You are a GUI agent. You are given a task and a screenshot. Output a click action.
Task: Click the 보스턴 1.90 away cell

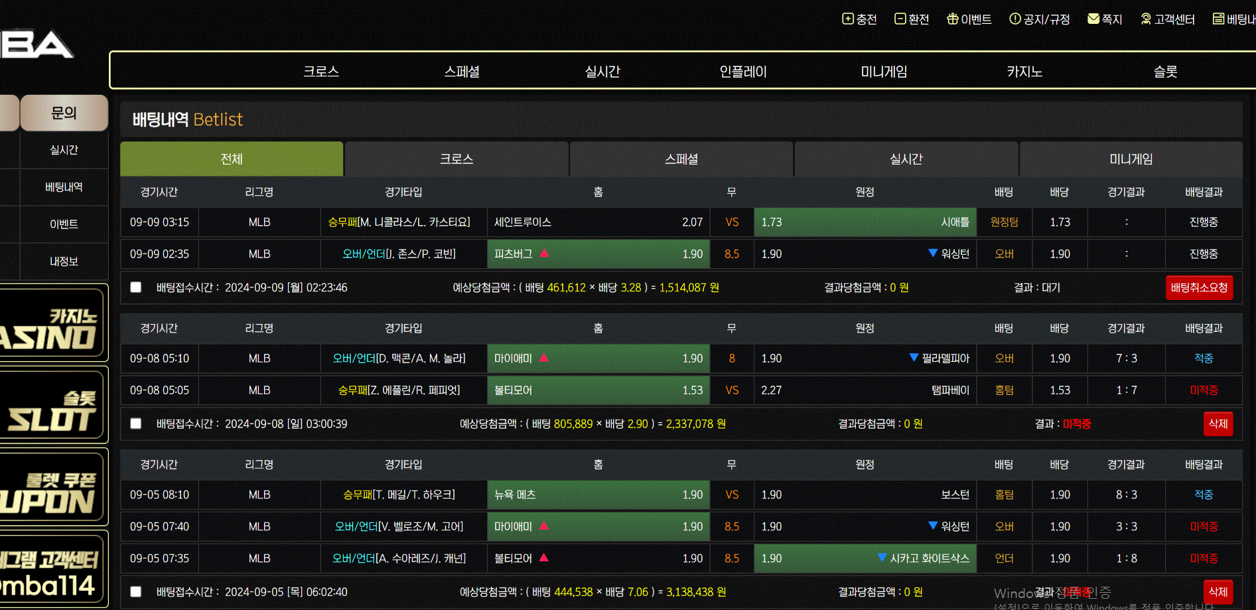click(x=865, y=495)
